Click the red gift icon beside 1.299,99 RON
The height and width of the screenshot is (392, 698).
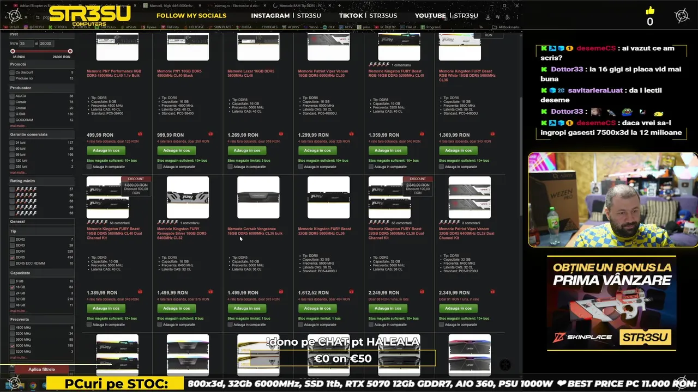[x=351, y=134]
